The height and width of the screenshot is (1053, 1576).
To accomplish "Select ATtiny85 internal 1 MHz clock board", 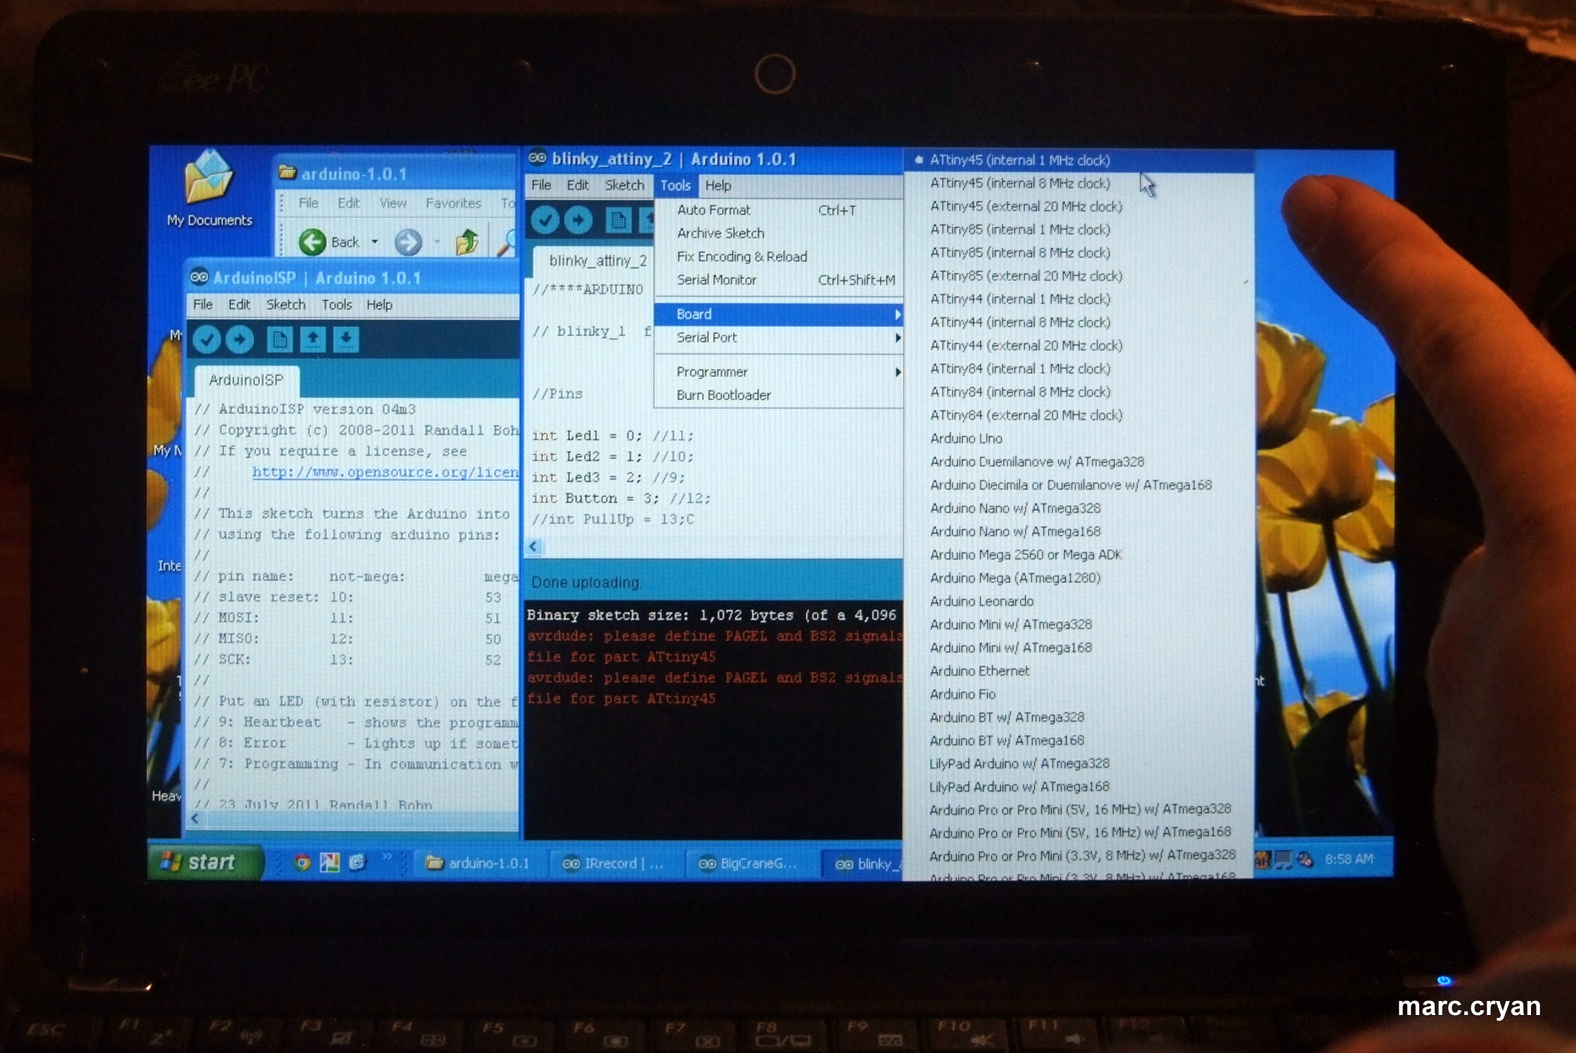I will point(1078,230).
